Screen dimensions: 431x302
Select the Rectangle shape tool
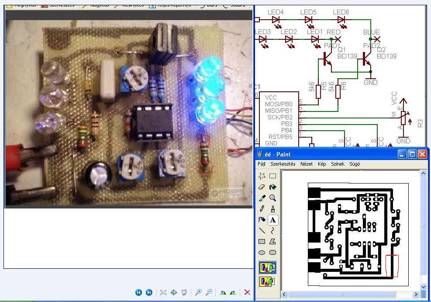pos(262,242)
